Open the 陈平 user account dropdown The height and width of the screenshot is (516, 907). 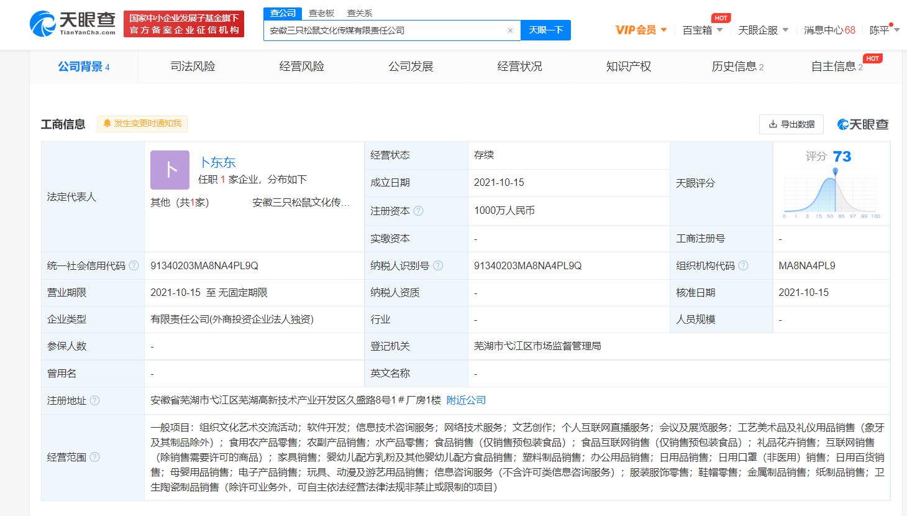coord(884,30)
